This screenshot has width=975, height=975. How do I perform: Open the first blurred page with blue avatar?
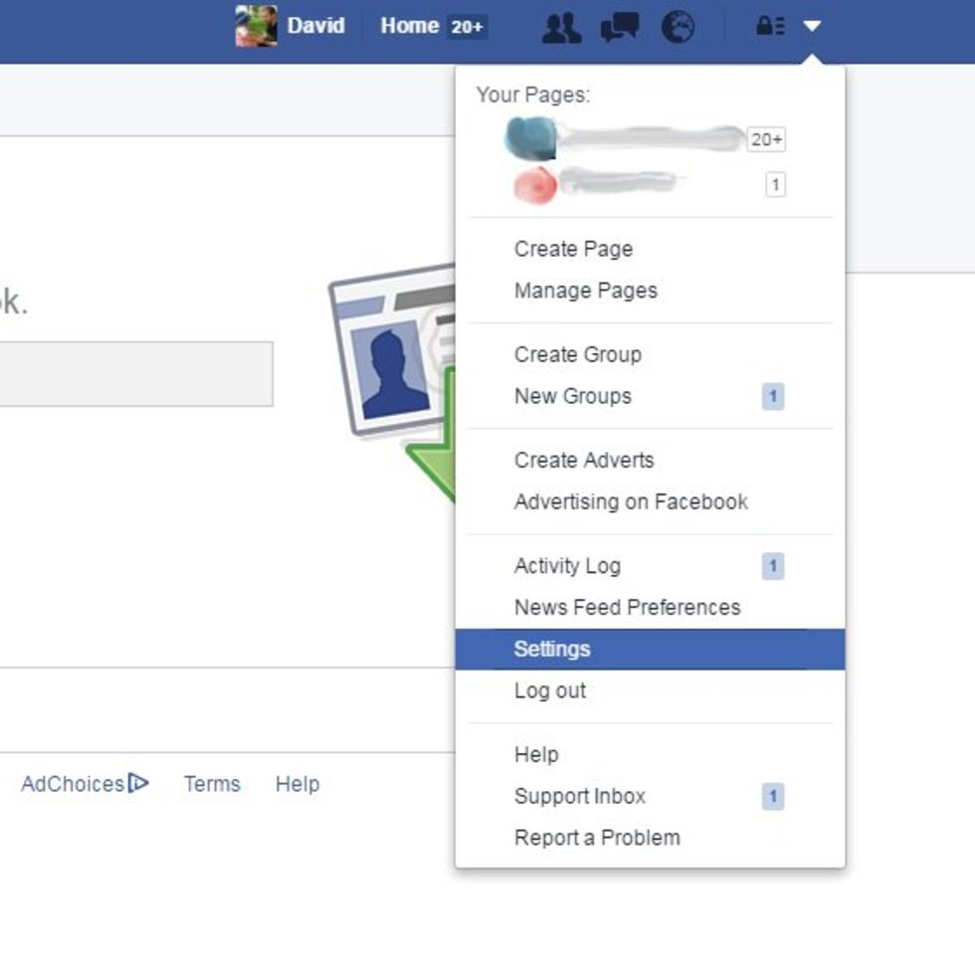[645, 139]
